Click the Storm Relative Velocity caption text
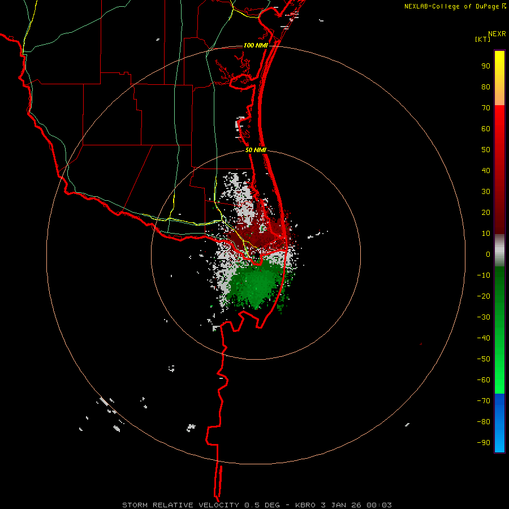 pos(257,505)
